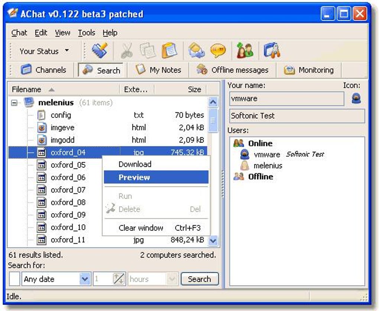
Task: Click the open envelope message toolbar icon
Action: click(x=196, y=51)
